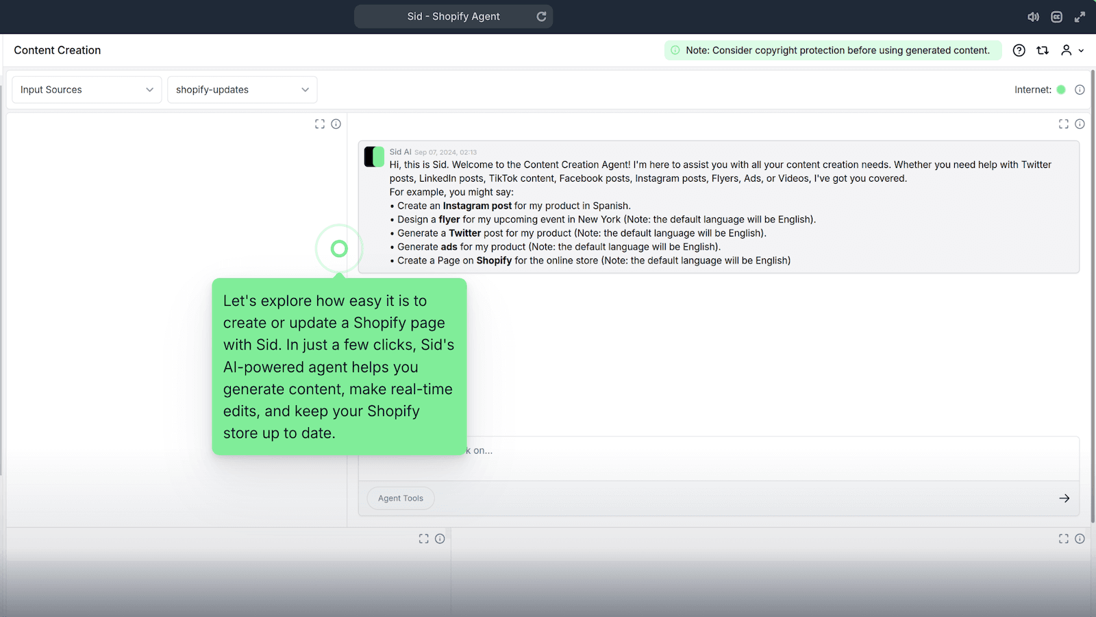Expand the top-left panel to fullscreen
Image resolution: width=1096 pixels, height=617 pixels.
[320, 124]
